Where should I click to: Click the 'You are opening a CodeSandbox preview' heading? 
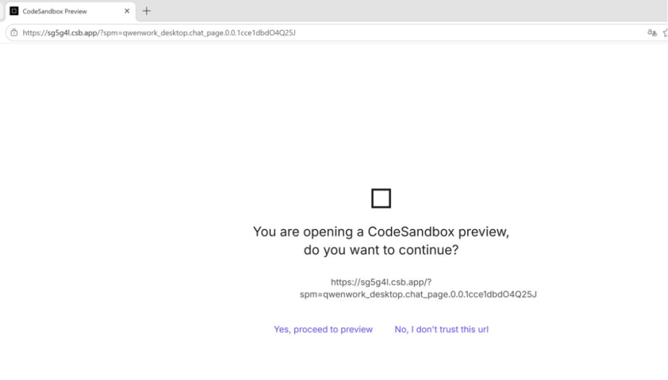point(381,231)
